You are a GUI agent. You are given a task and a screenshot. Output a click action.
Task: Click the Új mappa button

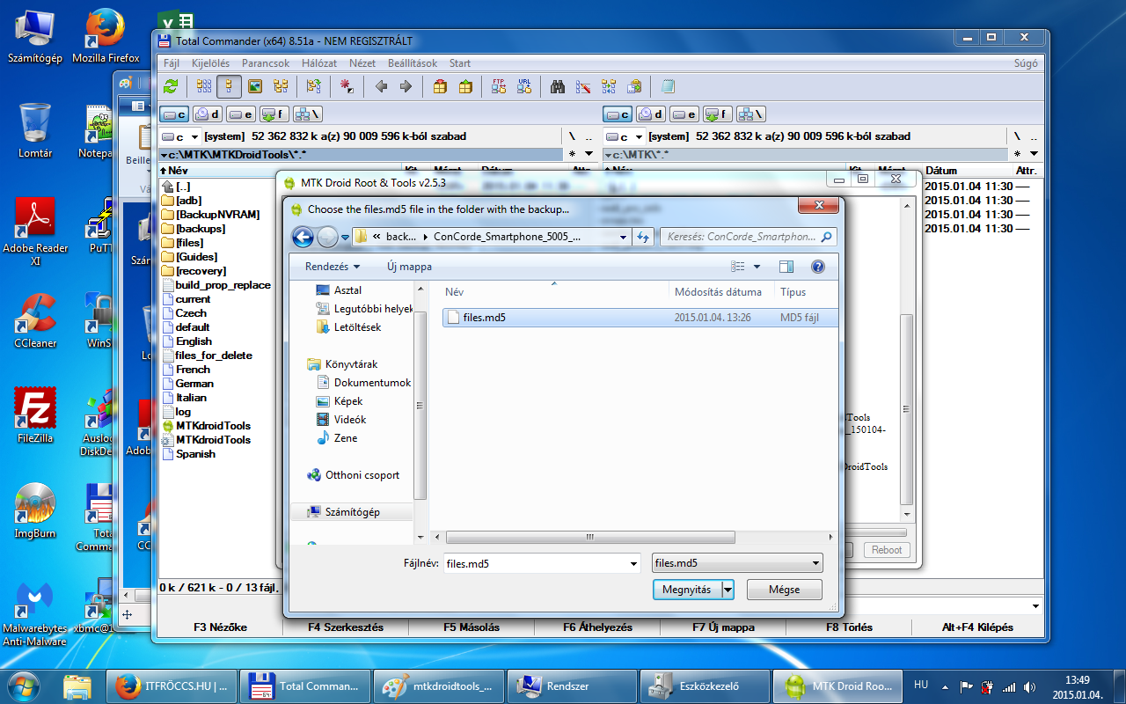[409, 267]
